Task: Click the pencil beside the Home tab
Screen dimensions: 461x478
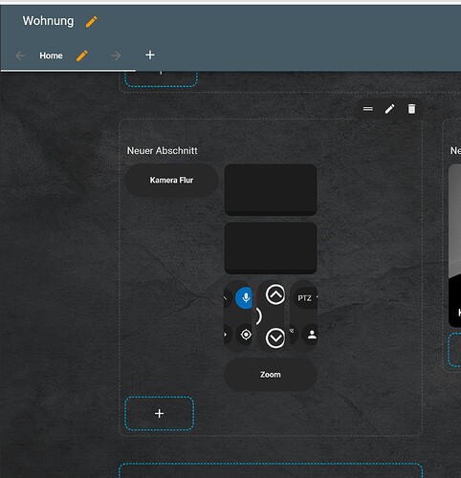Action: [82, 55]
